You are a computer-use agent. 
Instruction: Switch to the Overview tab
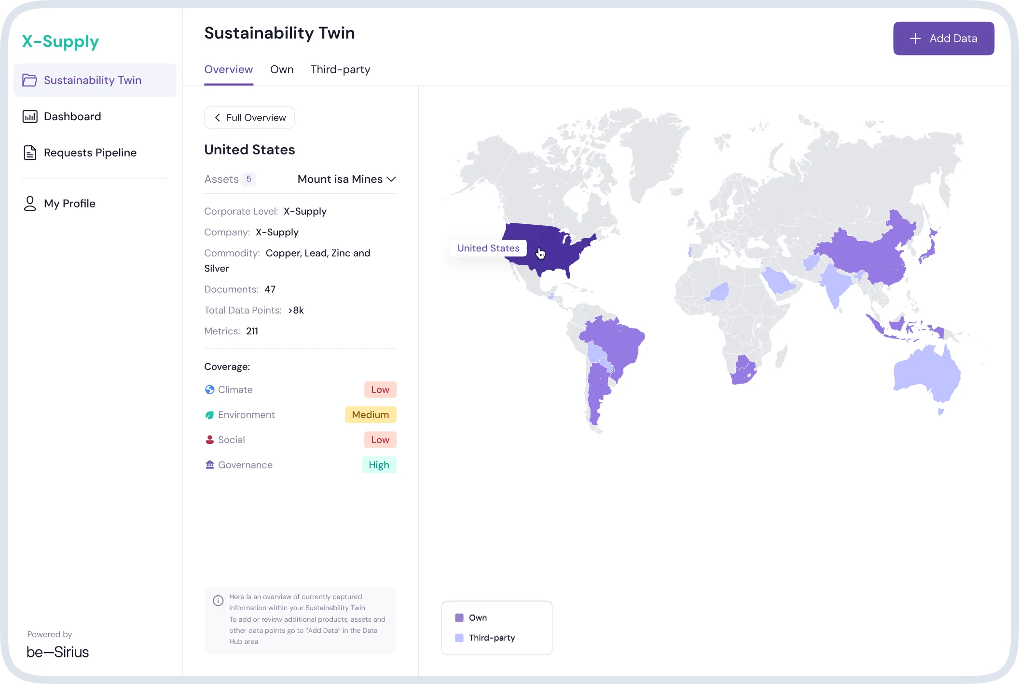228,69
